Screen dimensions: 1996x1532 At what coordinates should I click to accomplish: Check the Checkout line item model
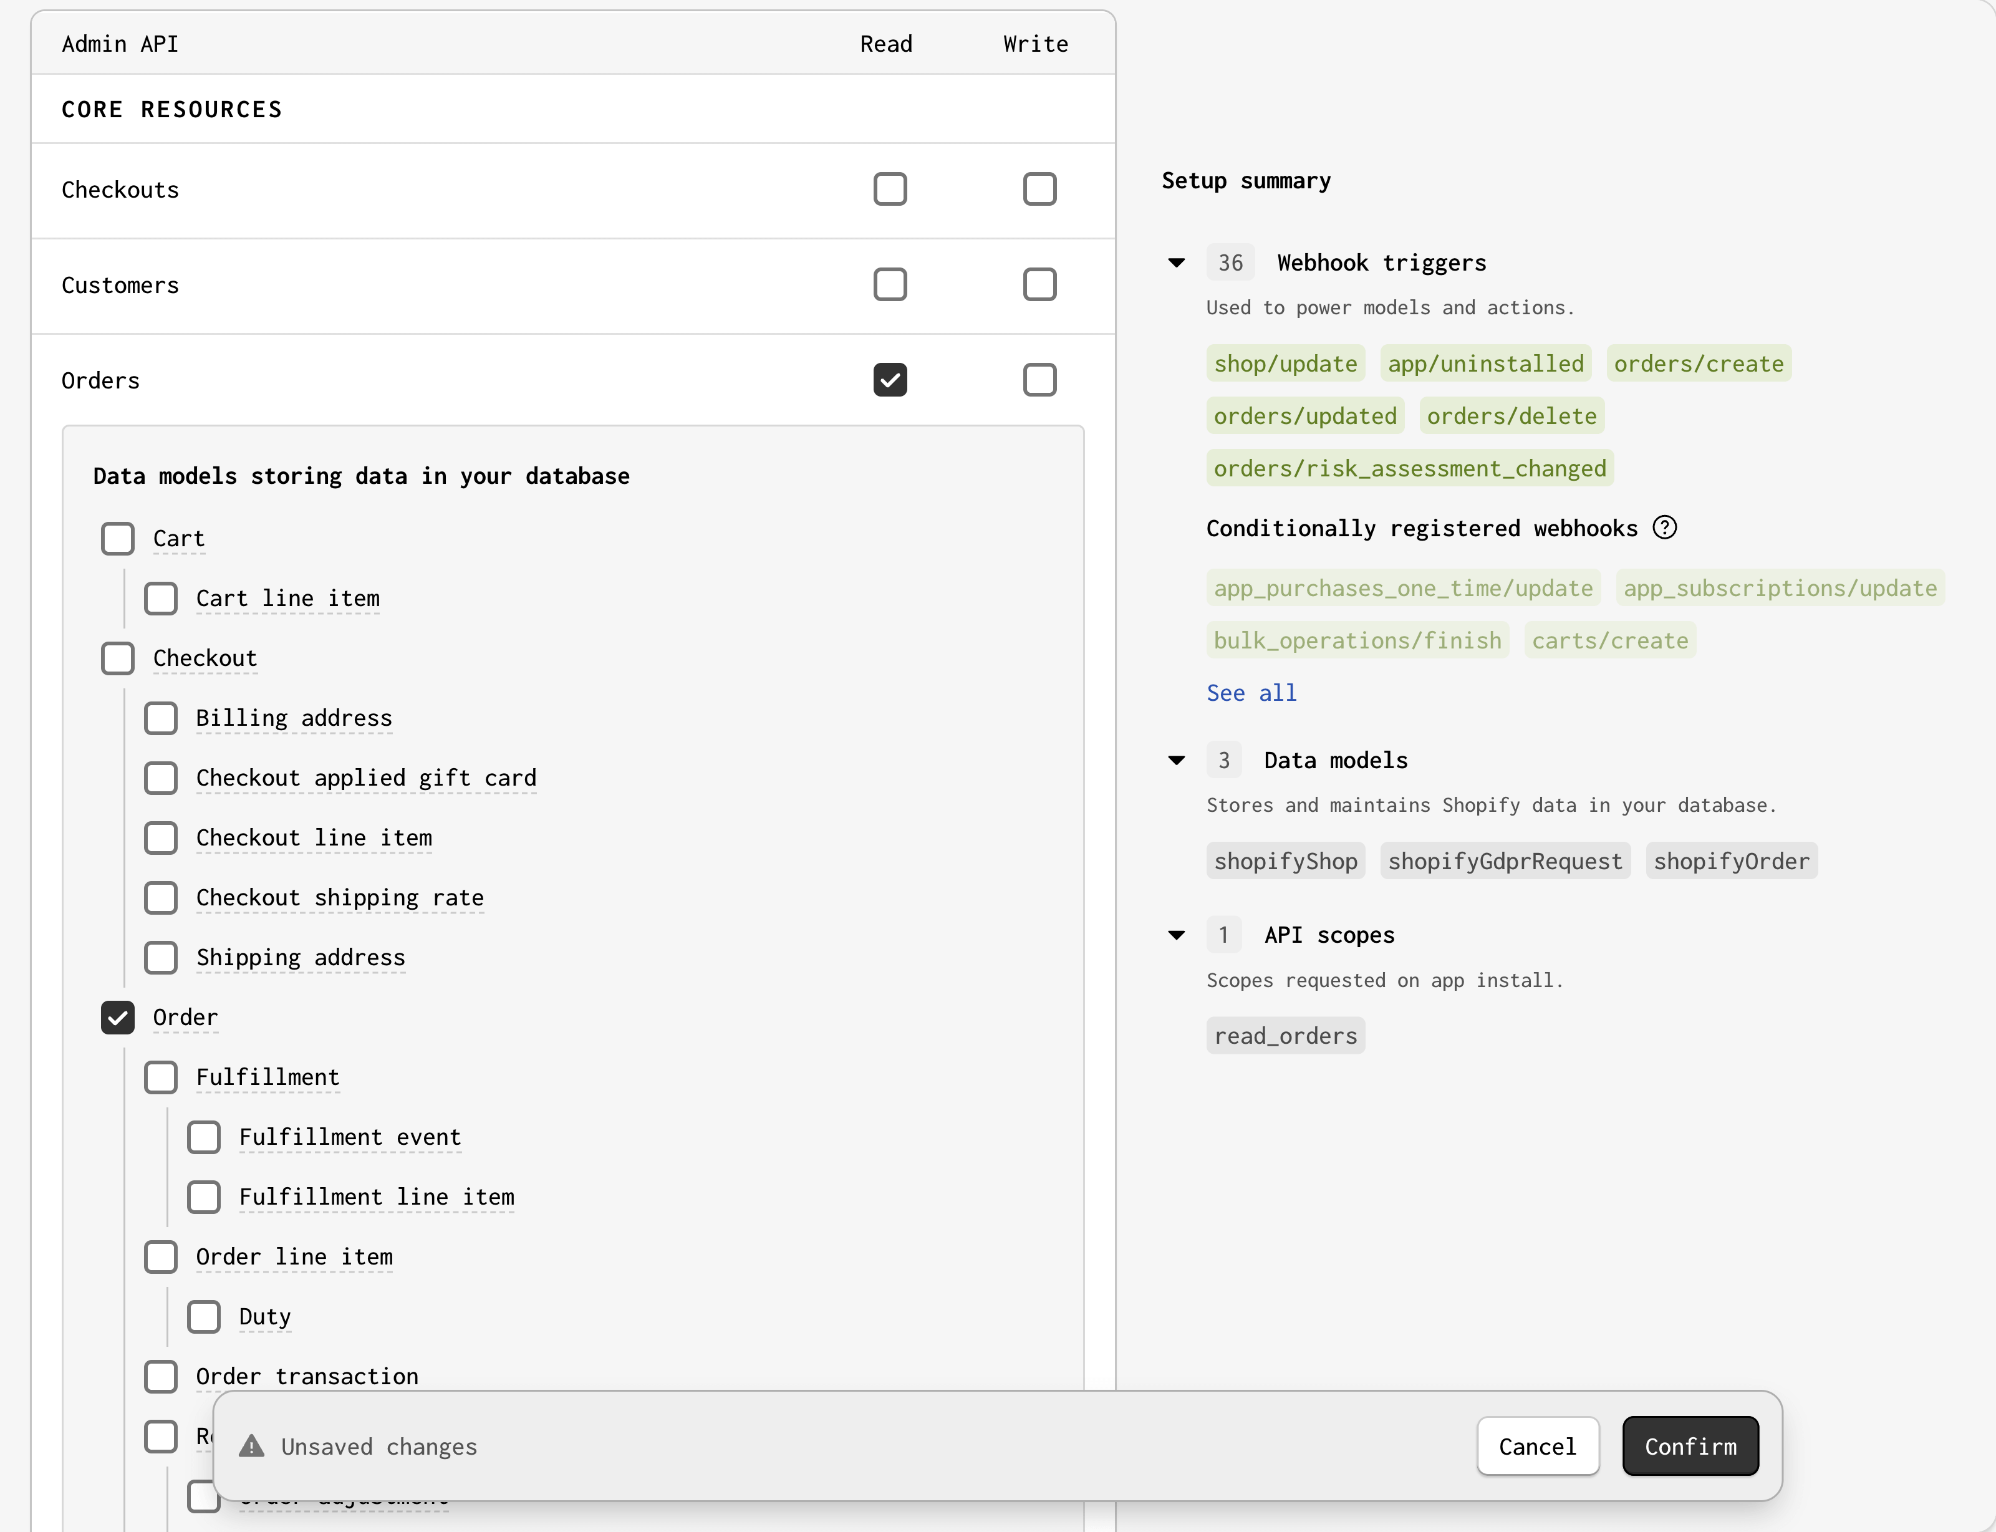coord(162,837)
